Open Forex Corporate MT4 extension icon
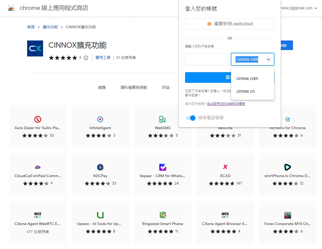The image size is (322, 249). (x=287, y=215)
